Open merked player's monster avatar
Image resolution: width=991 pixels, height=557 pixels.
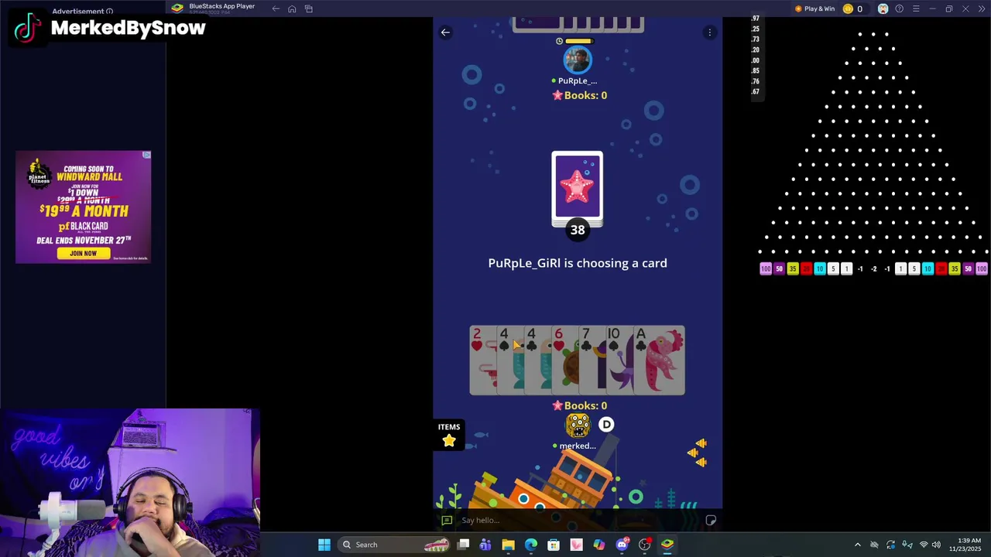[578, 425]
